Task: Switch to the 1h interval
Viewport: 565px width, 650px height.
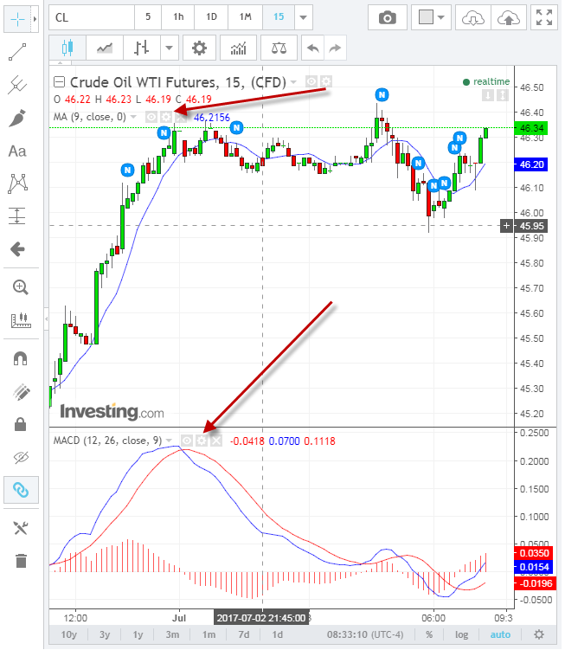Action: (177, 16)
